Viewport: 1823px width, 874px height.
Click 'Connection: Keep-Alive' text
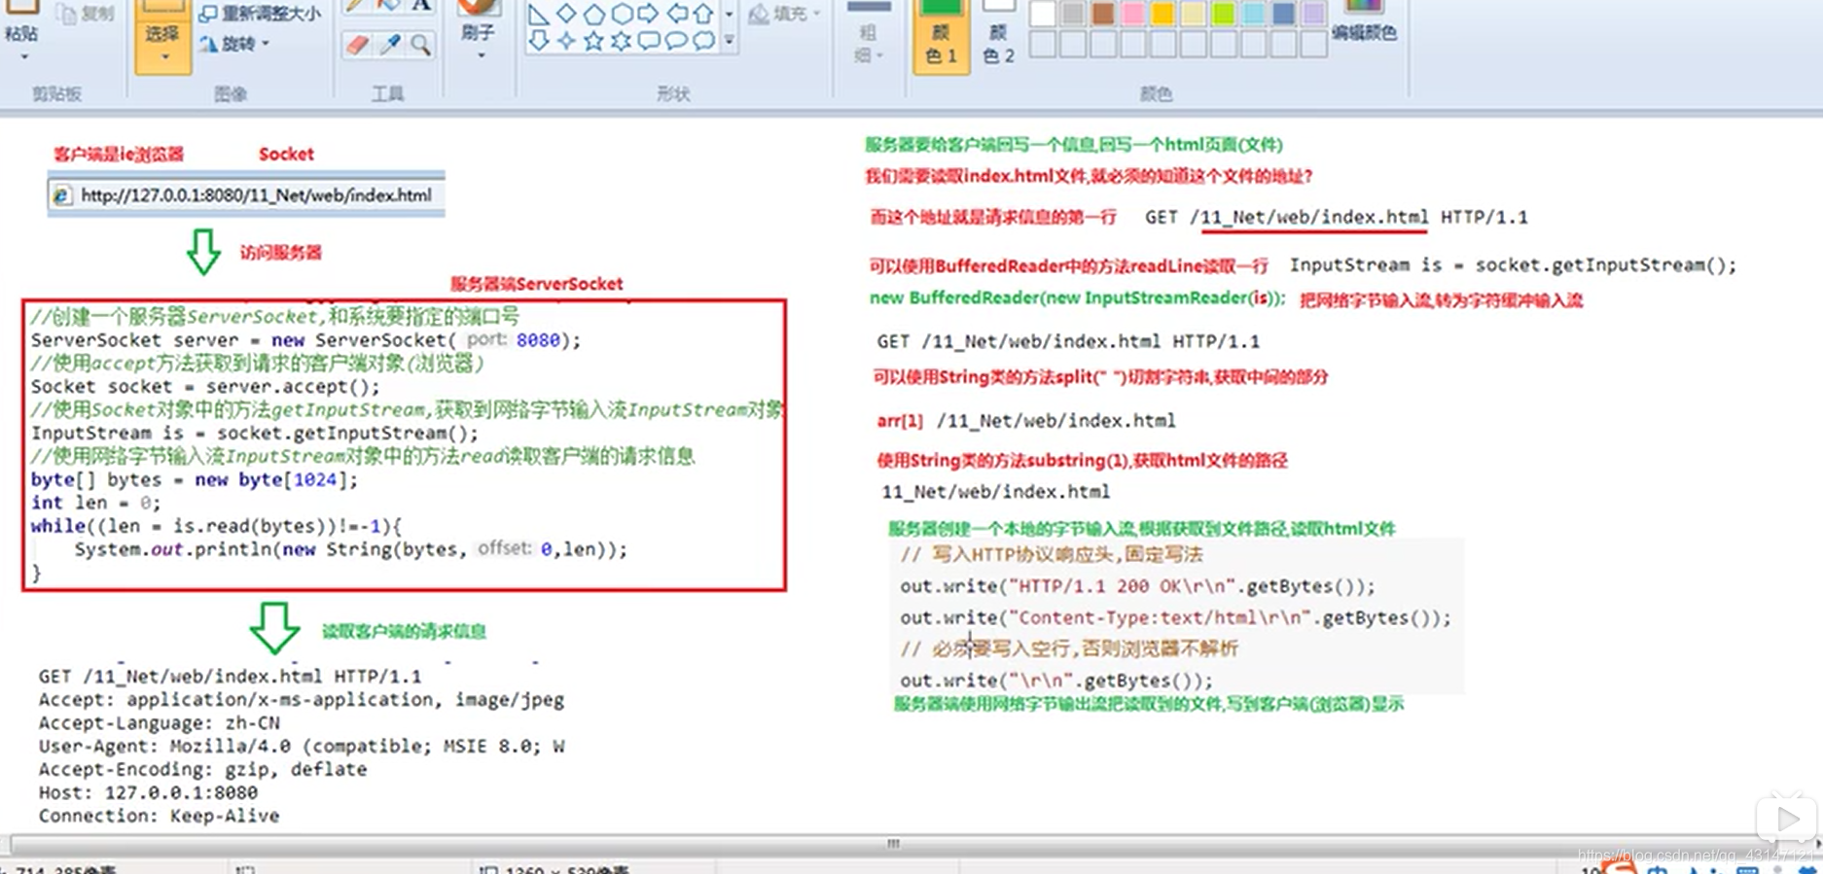[159, 817]
